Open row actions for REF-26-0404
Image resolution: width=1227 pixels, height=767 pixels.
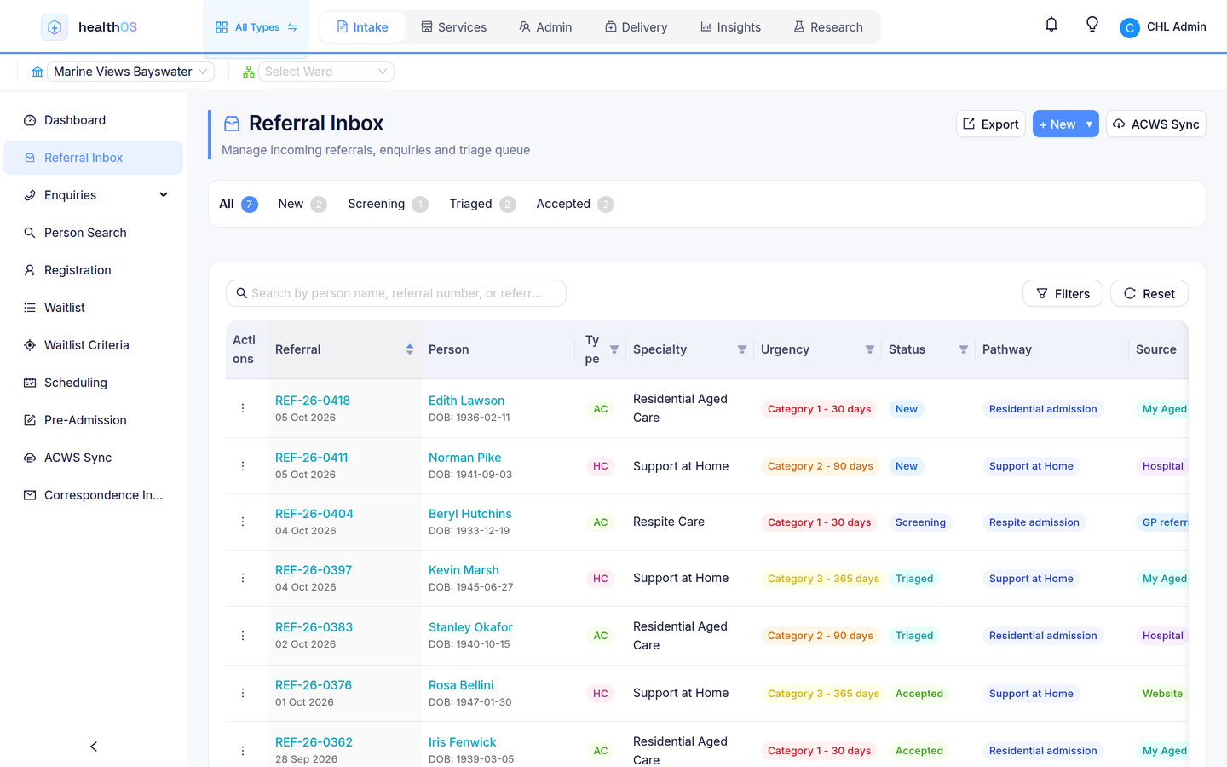(243, 522)
